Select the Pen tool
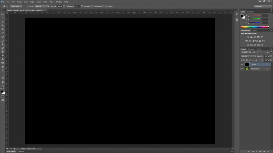The width and height of the screenshot is (273, 153). (x=3, y=67)
